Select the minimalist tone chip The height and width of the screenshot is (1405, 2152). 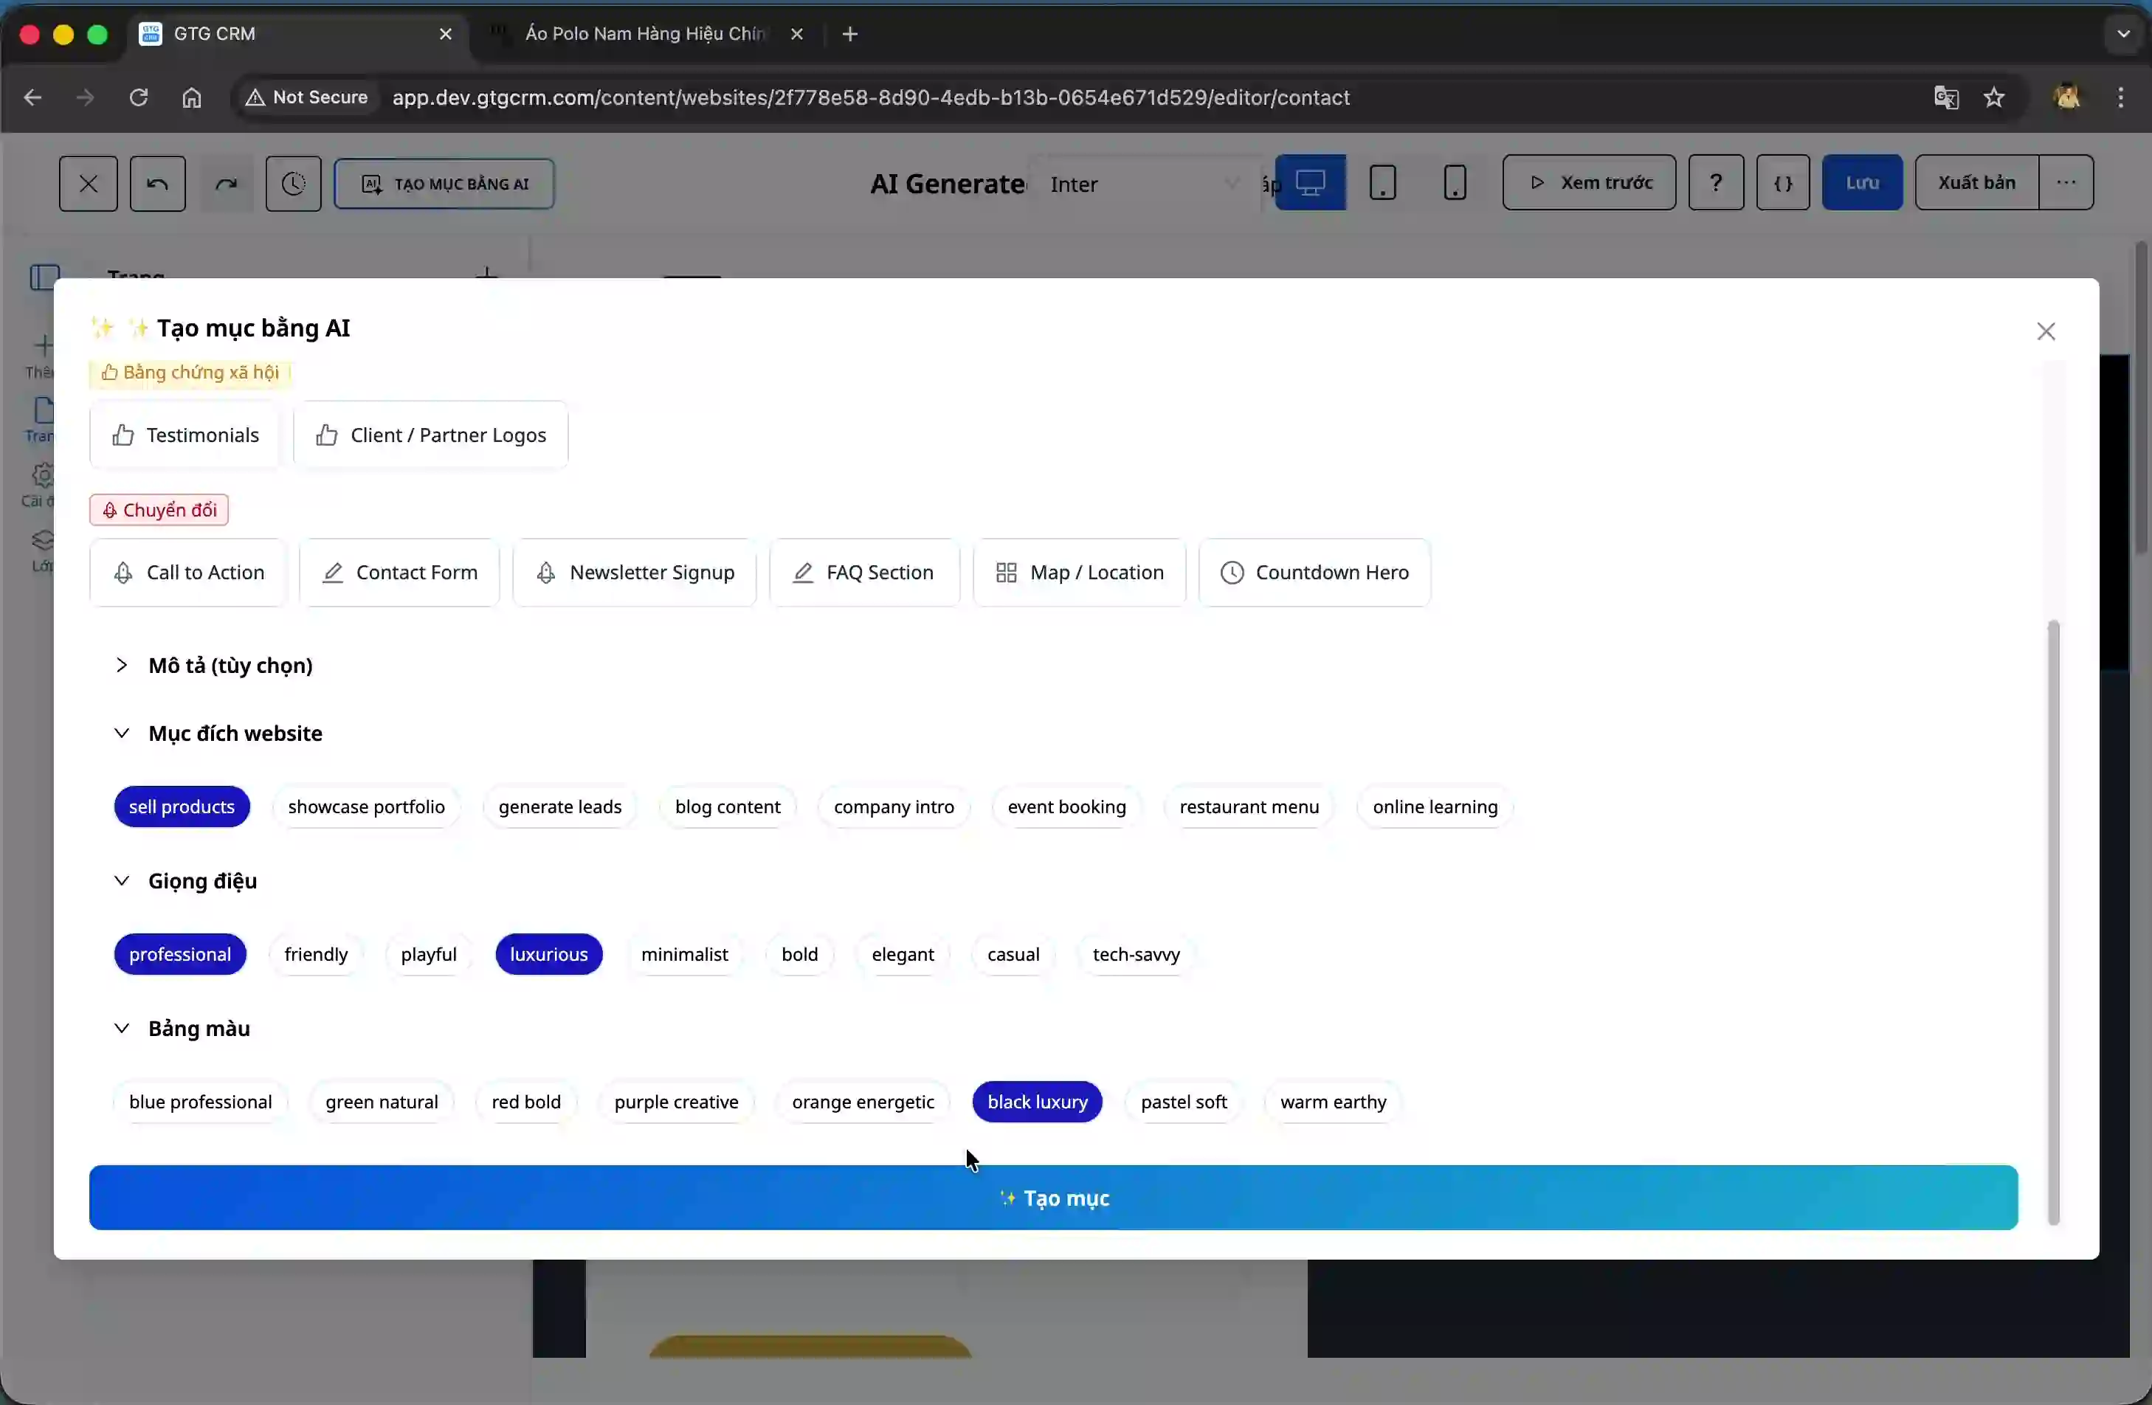point(683,954)
